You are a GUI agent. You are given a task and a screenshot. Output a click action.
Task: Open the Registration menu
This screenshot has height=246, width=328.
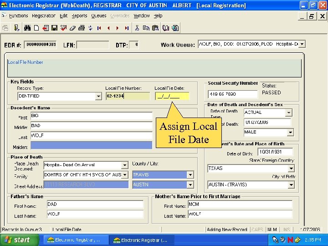(x=44, y=15)
